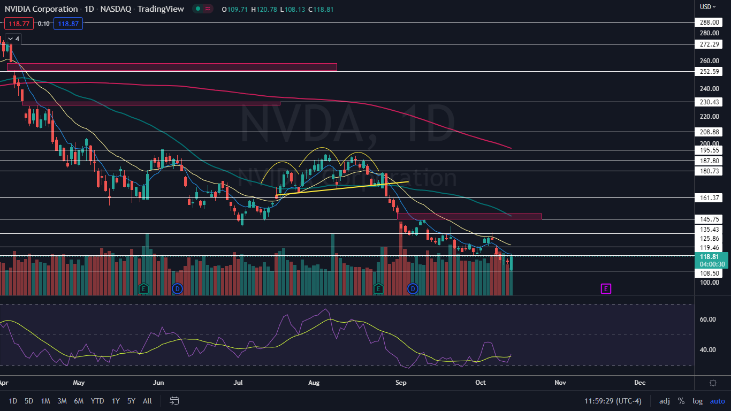Click the blue 118.87 buy price button
The height and width of the screenshot is (411, 731).
68,24
